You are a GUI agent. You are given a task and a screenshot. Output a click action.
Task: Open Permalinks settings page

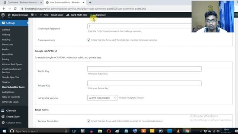pyautogui.click(x=7, y=54)
